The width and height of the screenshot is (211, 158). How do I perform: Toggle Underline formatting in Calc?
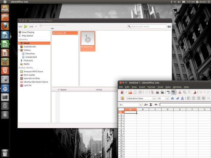pos(182,98)
